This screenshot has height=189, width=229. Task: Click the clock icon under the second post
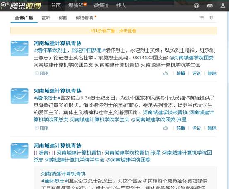pos(37,128)
